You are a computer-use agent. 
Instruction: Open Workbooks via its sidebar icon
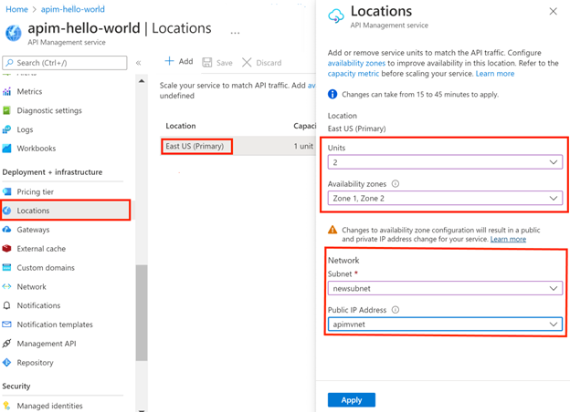(x=7, y=149)
